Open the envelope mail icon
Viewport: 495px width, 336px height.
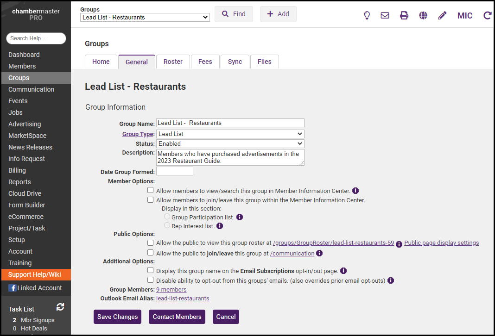385,15
